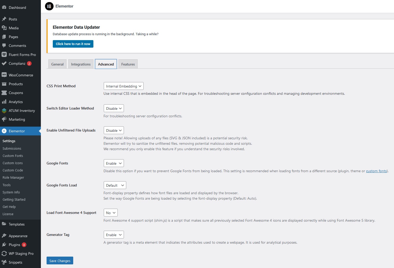394x268 pixels.
Task: Open the CSS Print Method dropdown
Action: pyautogui.click(x=123, y=86)
